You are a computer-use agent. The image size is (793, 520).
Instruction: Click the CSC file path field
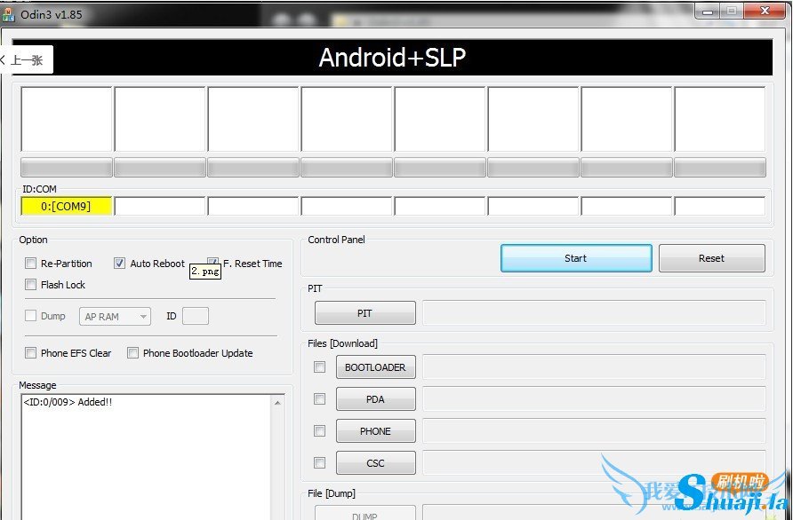click(594, 462)
